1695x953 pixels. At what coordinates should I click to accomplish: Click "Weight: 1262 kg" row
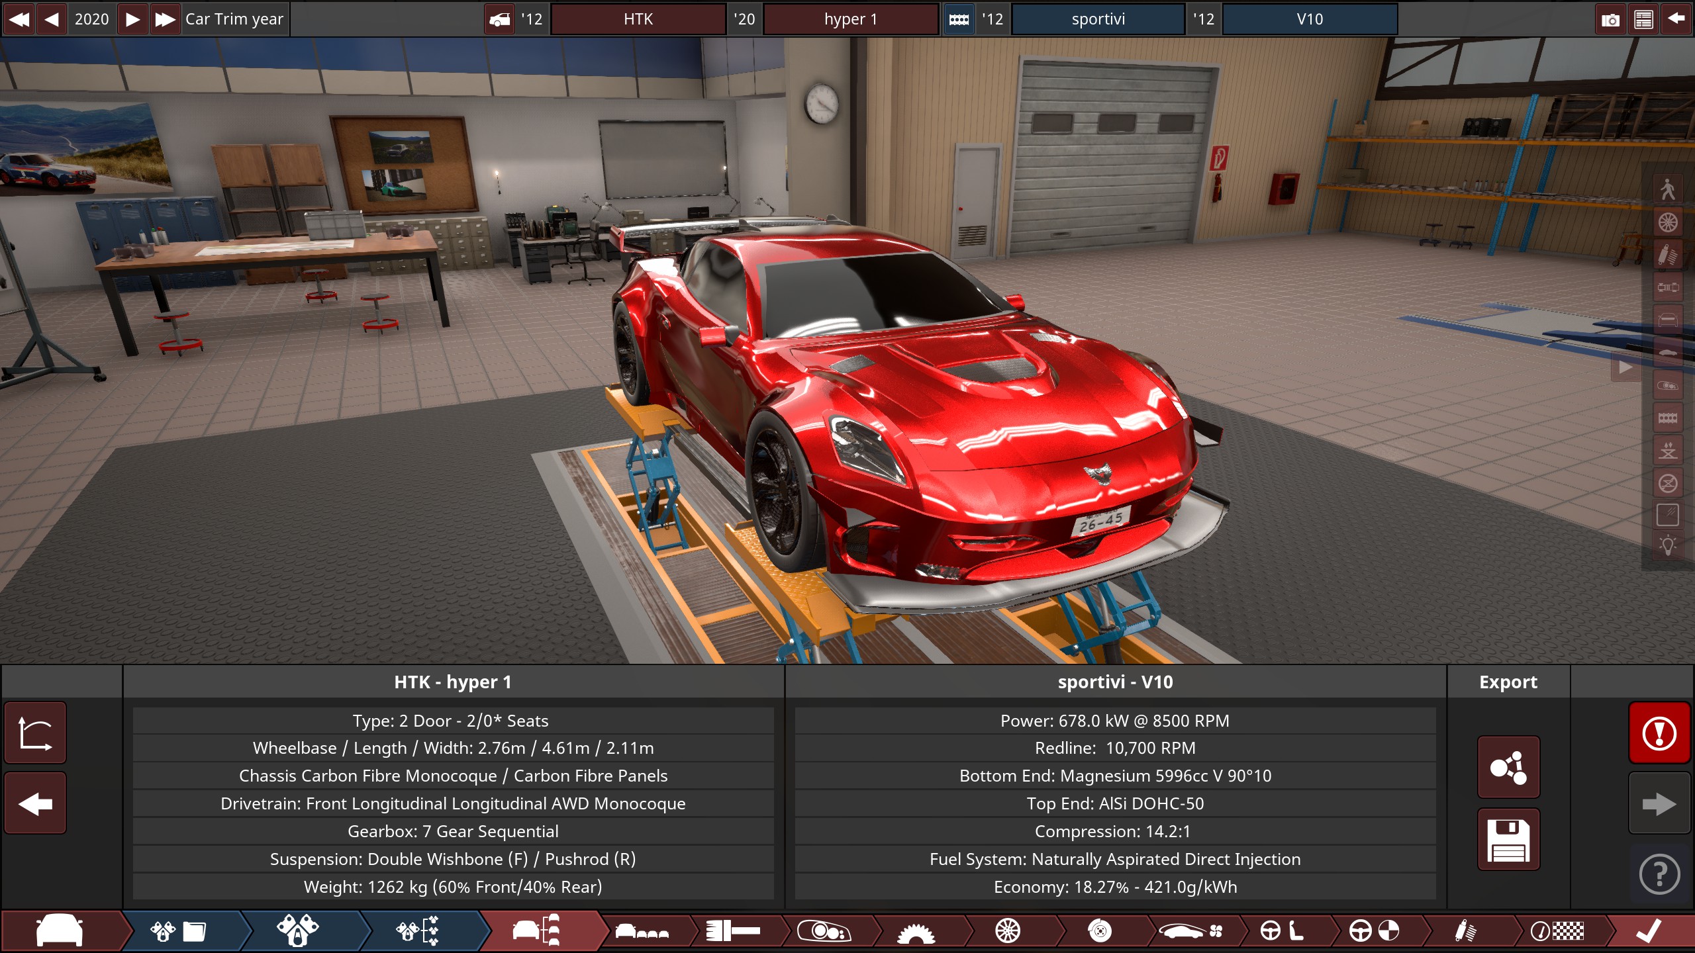click(x=453, y=887)
